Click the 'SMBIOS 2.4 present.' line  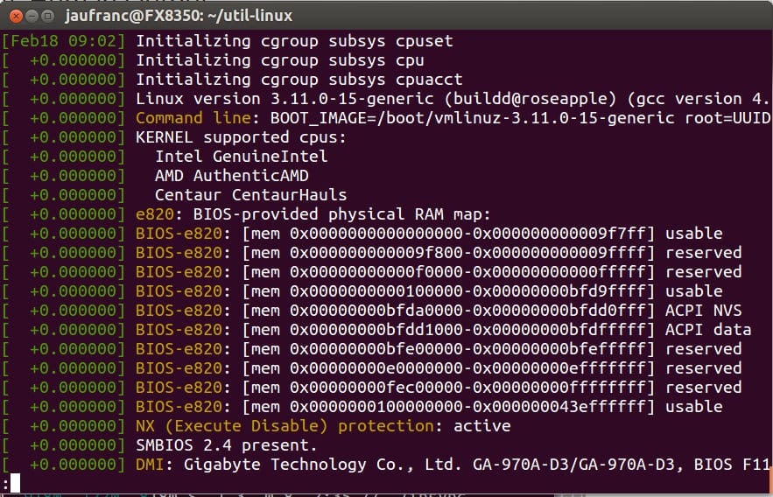tap(226, 445)
